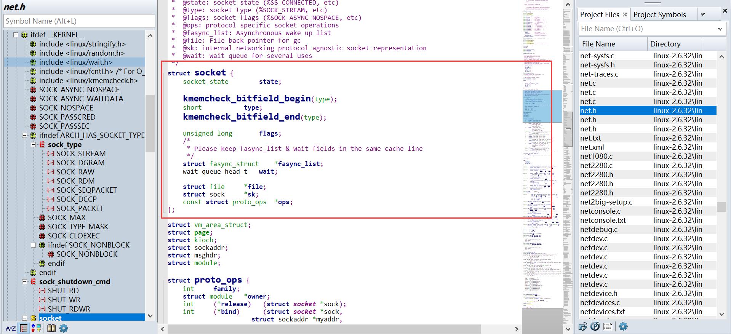Open symbol window settings gear

tap(64, 328)
